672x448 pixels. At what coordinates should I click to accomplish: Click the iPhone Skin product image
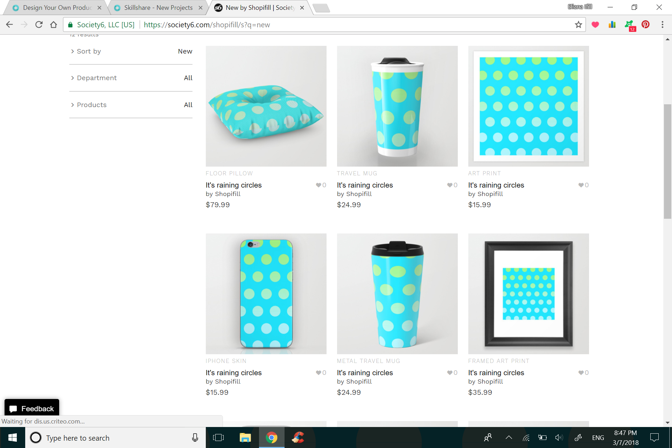pos(266,294)
